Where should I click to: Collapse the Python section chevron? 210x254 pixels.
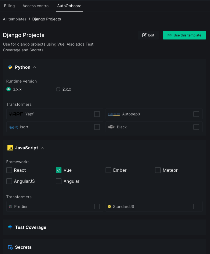[35, 67]
